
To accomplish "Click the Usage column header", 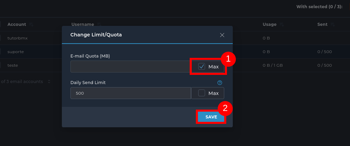I will coord(269,25).
